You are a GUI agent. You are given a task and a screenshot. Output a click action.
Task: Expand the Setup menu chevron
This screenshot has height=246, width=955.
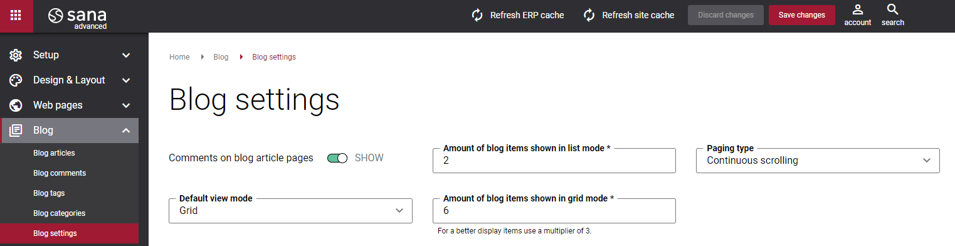pyautogui.click(x=126, y=55)
